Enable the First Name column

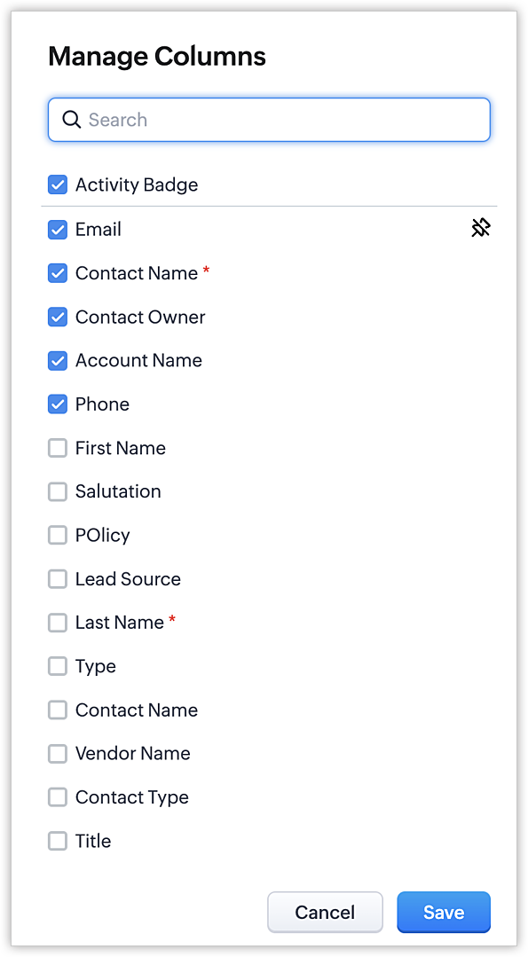click(x=58, y=448)
